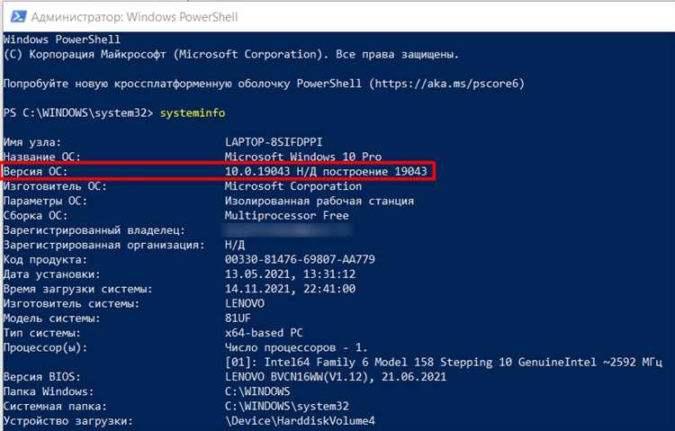675x431 pixels.
Task: Select the host name 'LAPTOP-8SIFDPPI'
Action: tap(274, 142)
